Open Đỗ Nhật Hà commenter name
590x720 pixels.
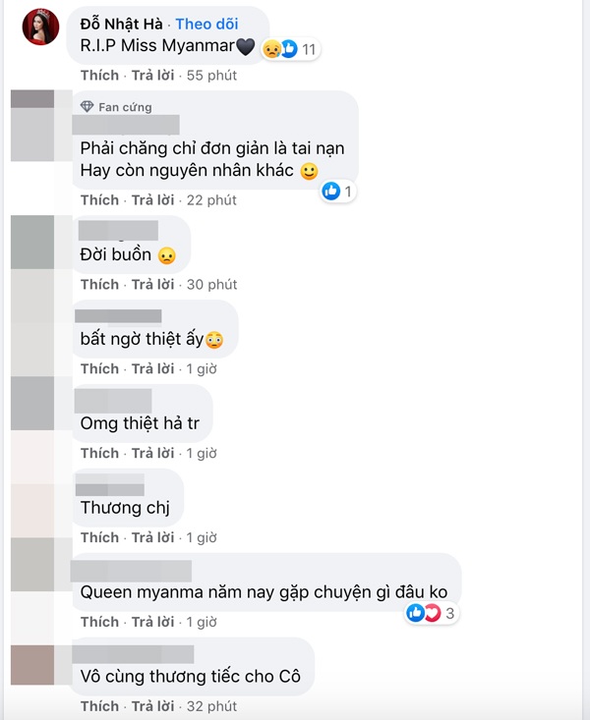(x=121, y=24)
